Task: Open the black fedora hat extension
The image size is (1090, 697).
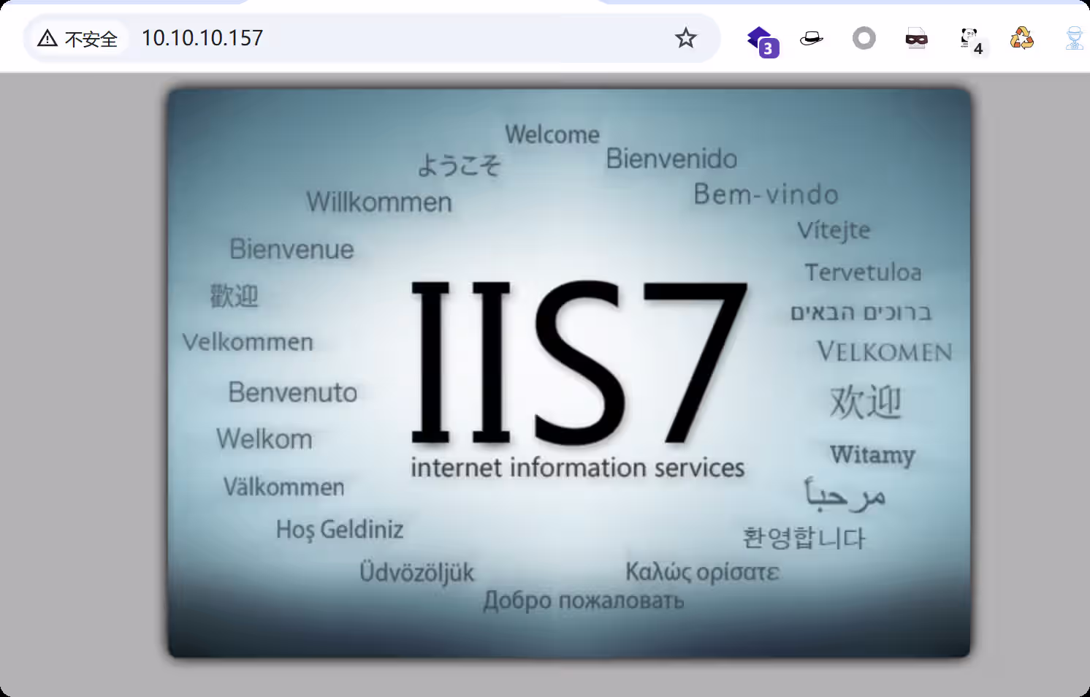Action: (x=811, y=38)
